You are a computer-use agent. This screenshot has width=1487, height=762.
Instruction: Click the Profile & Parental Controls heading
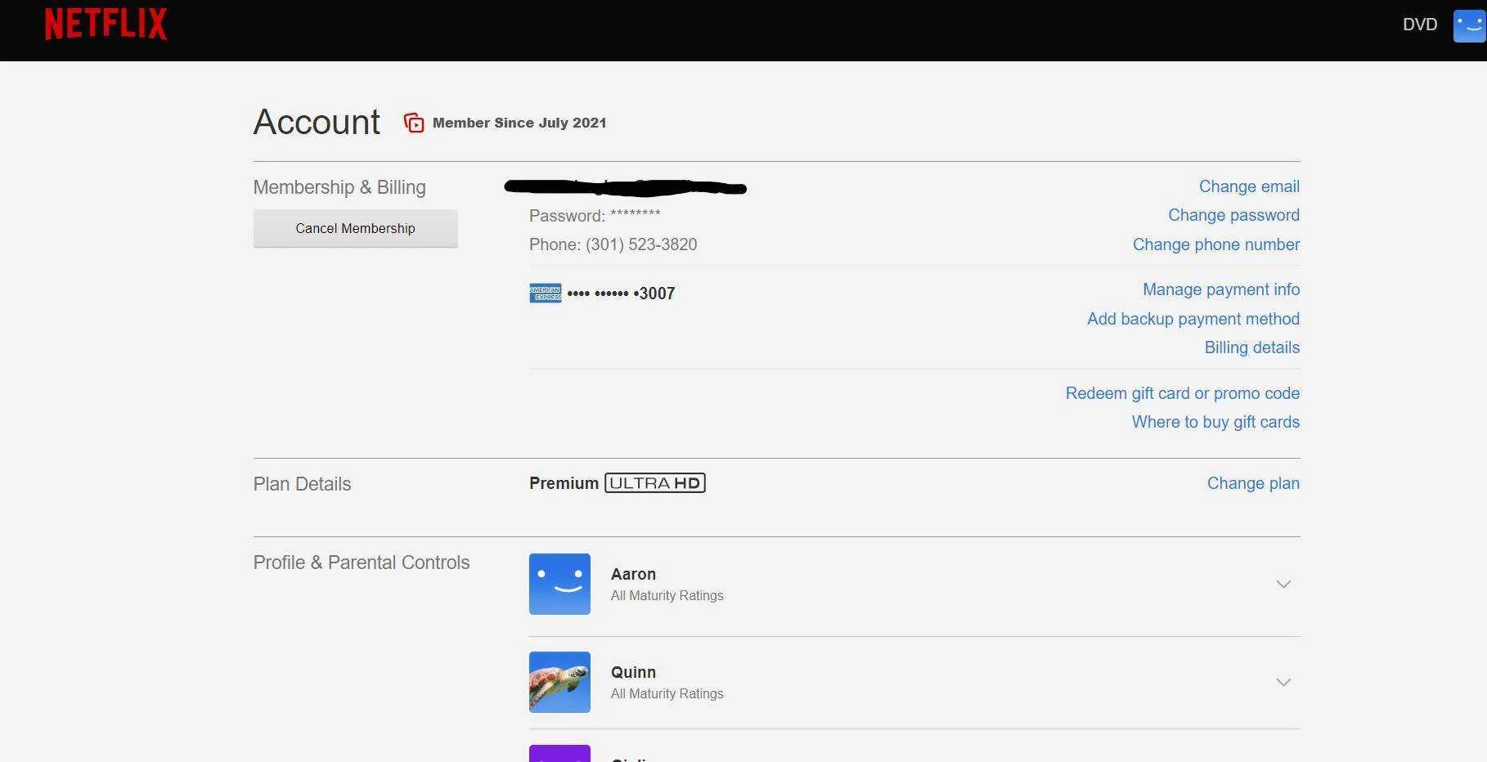click(362, 563)
